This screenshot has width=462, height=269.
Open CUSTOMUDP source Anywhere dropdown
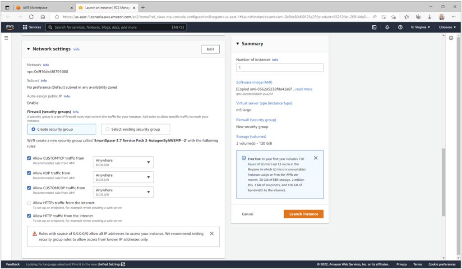[x=123, y=192]
